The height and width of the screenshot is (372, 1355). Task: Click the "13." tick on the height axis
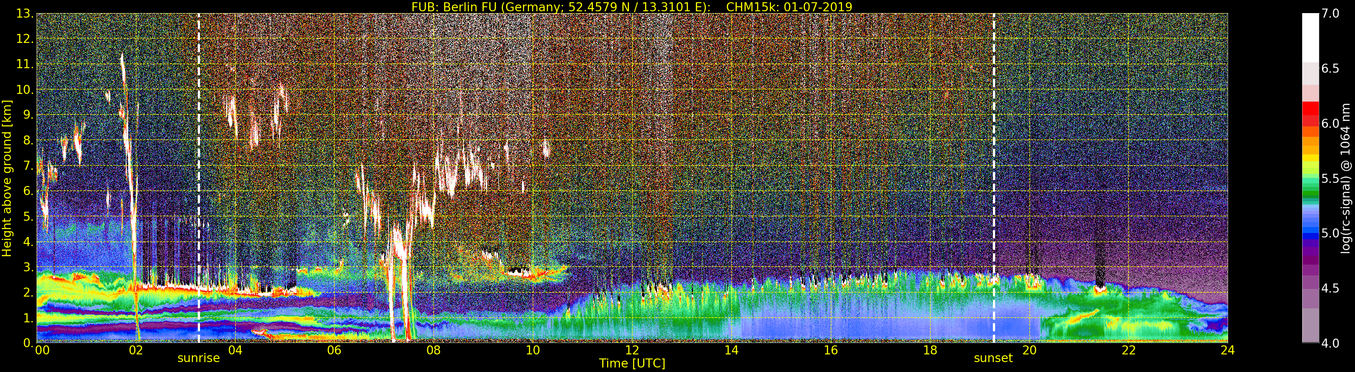pos(25,14)
